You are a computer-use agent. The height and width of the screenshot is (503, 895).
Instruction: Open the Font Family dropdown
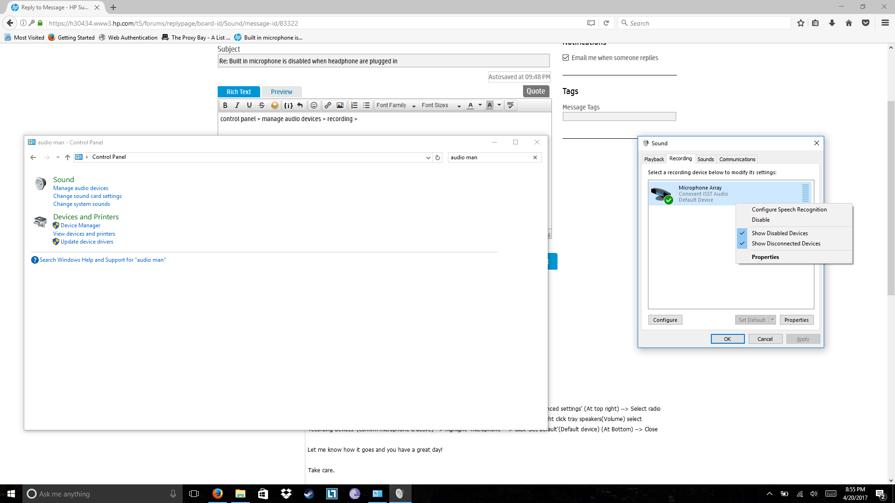pos(395,105)
